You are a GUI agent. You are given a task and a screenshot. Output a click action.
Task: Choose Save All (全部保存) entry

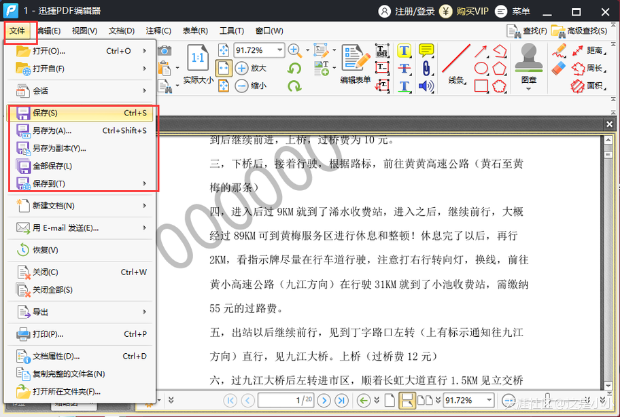point(81,166)
